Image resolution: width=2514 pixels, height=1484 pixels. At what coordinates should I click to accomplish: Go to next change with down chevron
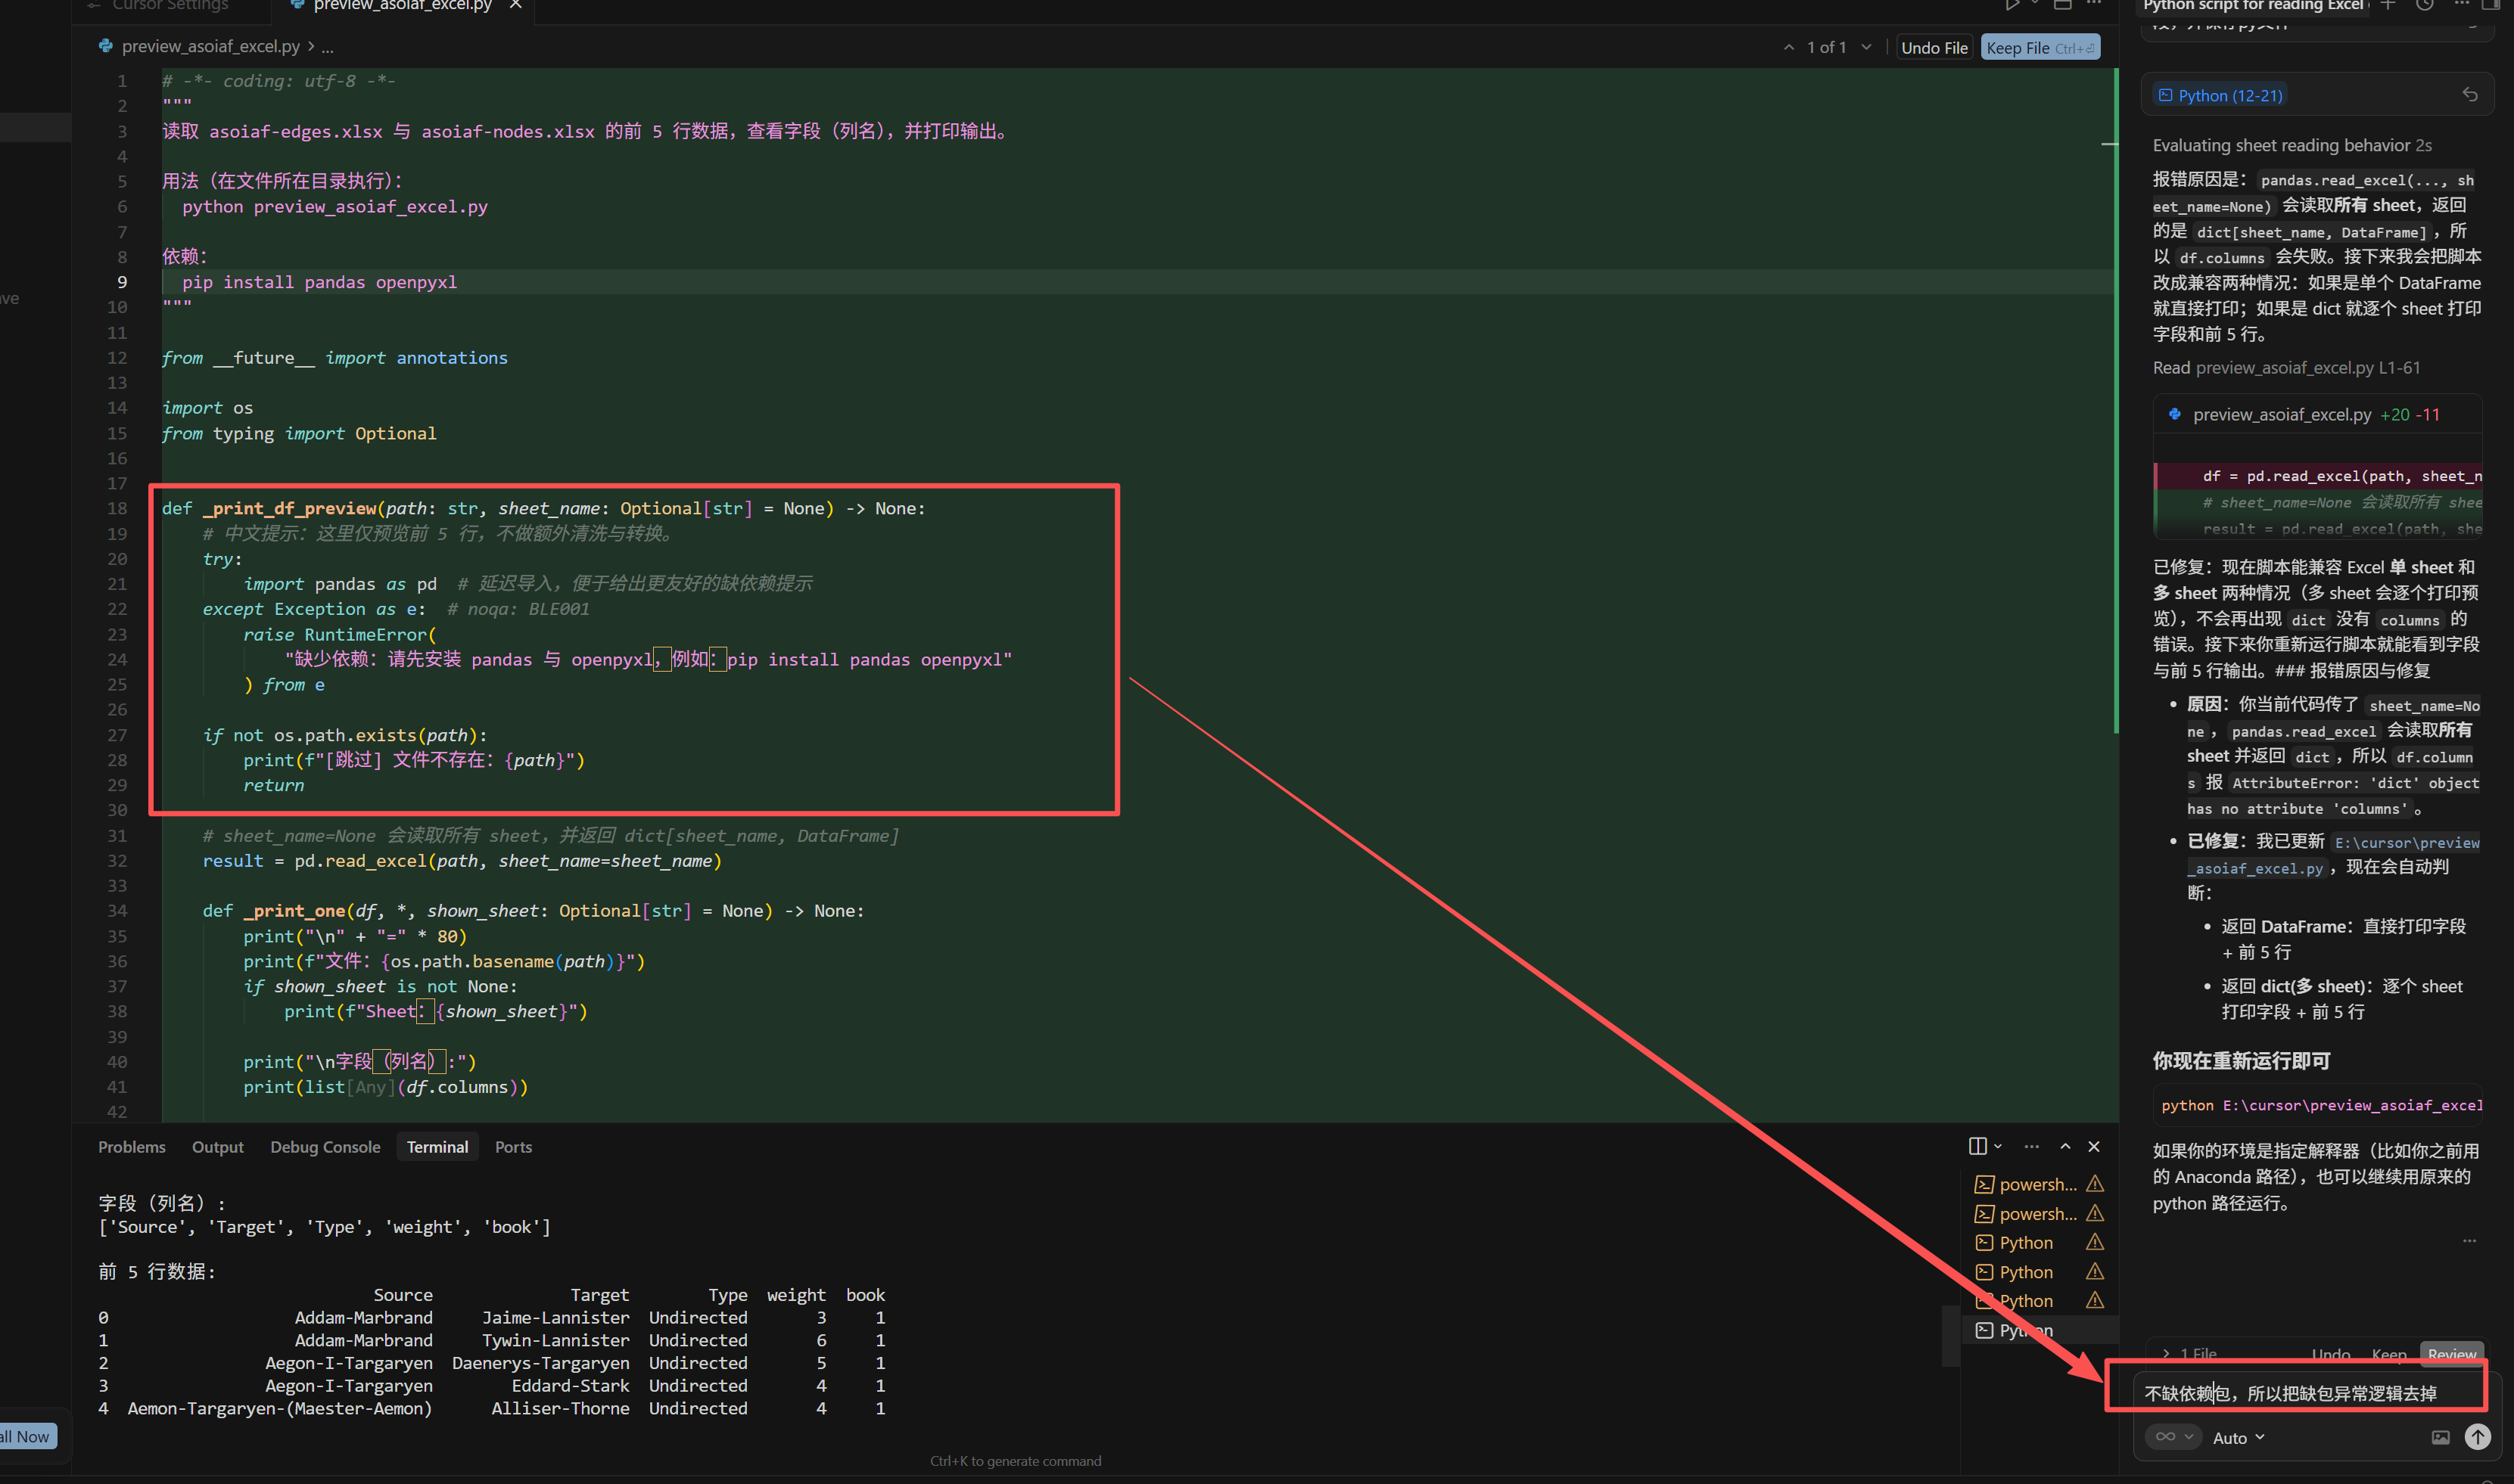1865,47
